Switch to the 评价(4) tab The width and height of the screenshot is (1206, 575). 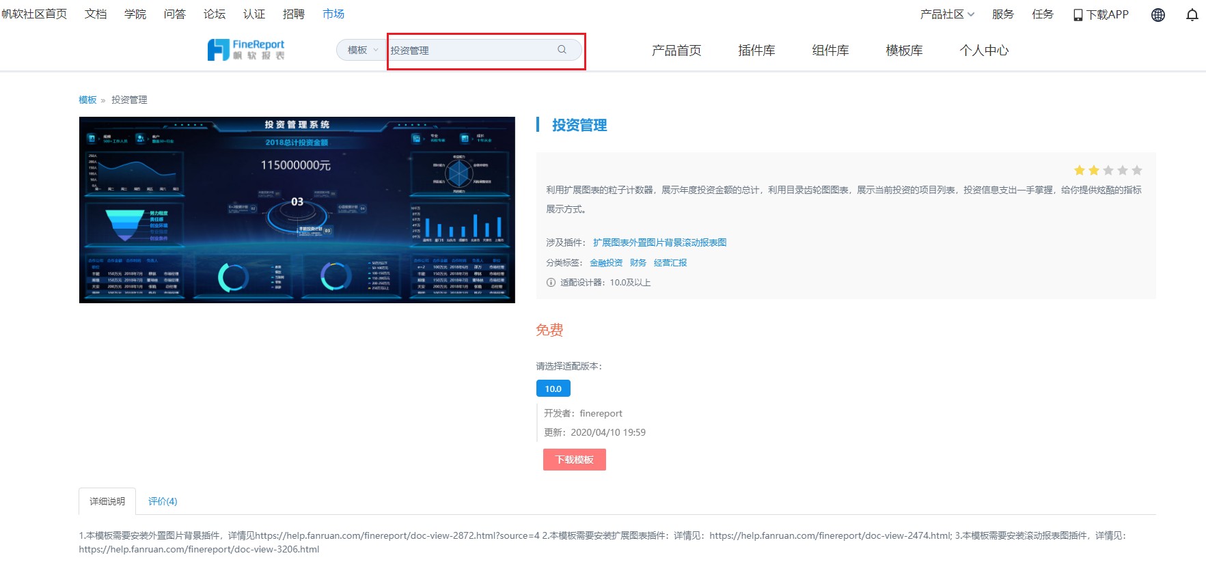point(163,501)
